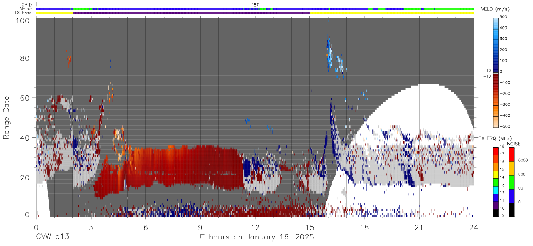Image resolution: width=533 pixels, height=246 pixels.
Task: Click the UT hours on January 16, 2025 title
Action: pos(255,237)
